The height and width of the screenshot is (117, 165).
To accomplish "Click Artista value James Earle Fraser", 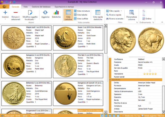I will pos(145,109).
